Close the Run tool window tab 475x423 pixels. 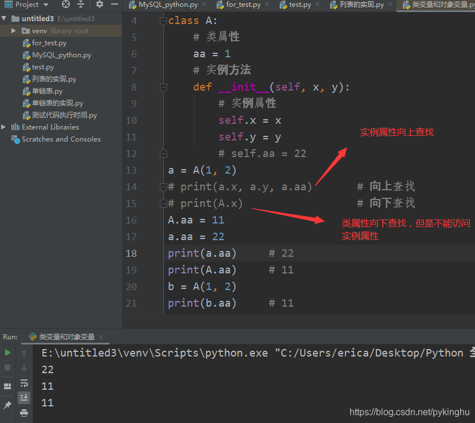(101, 337)
